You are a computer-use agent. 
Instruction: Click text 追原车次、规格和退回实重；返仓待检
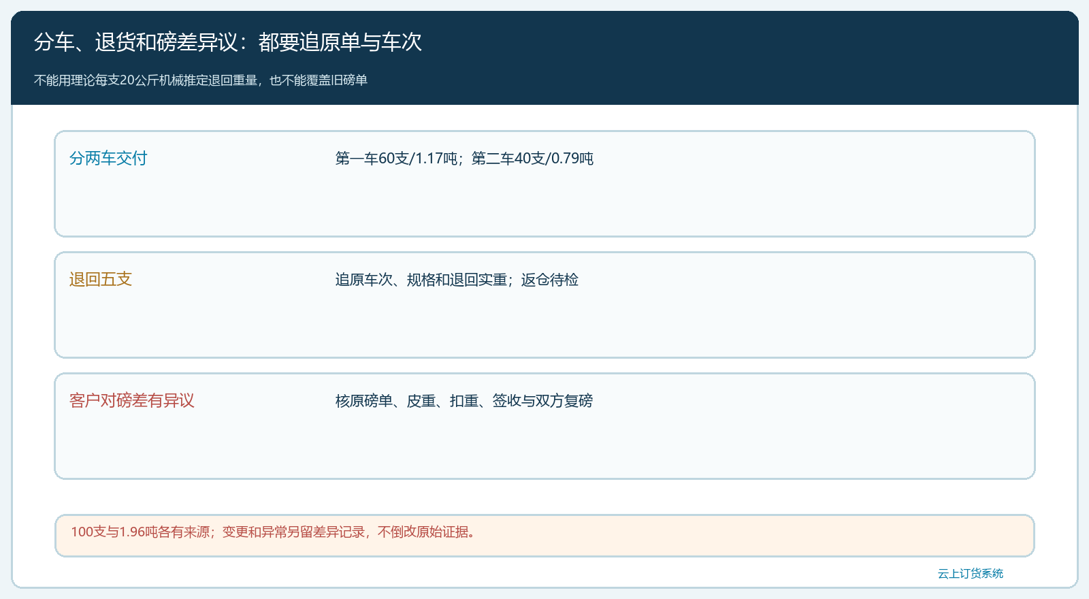click(x=457, y=280)
